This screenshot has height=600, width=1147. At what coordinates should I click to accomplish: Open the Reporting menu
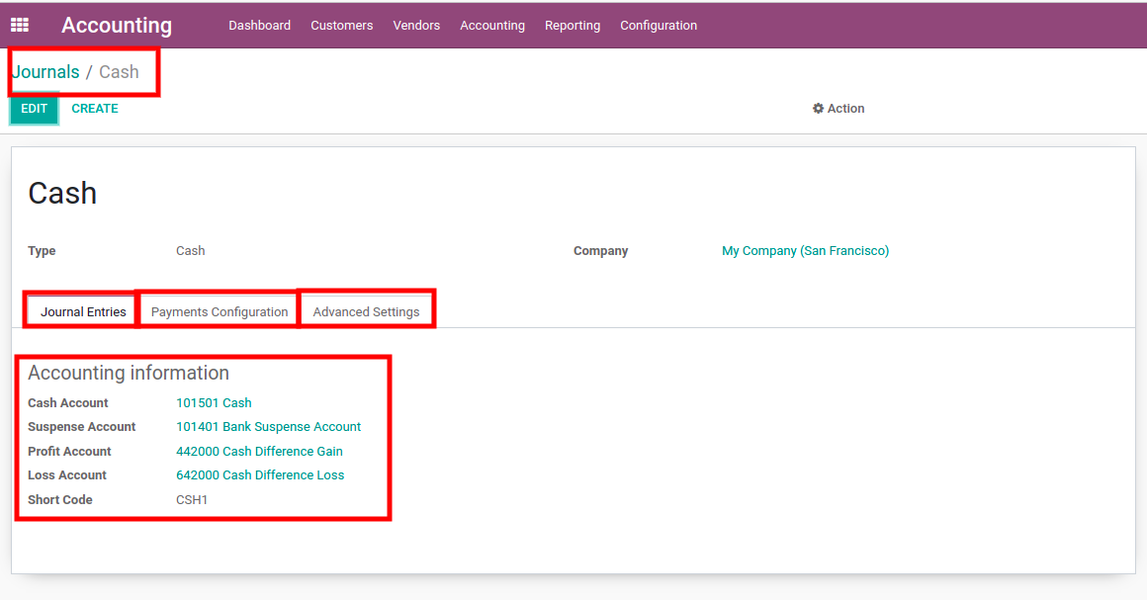pyautogui.click(x=572, y=26)
